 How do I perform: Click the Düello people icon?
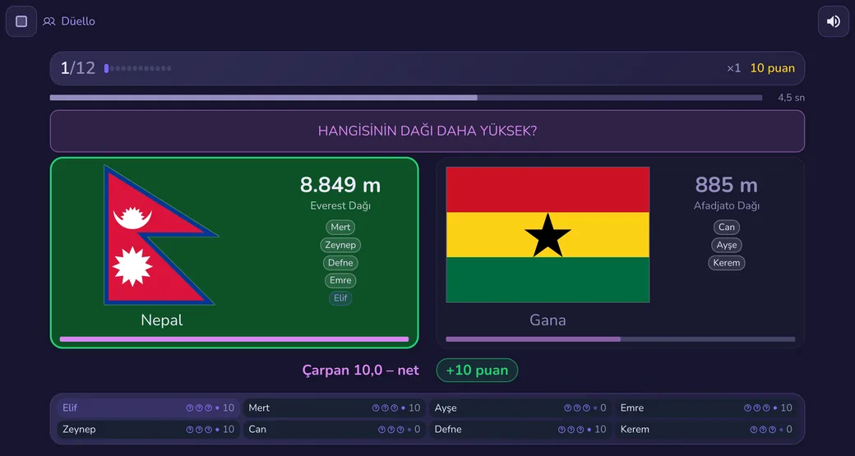coord(49,21)
